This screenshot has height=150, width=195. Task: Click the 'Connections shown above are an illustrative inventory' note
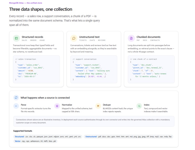point(94,121)
